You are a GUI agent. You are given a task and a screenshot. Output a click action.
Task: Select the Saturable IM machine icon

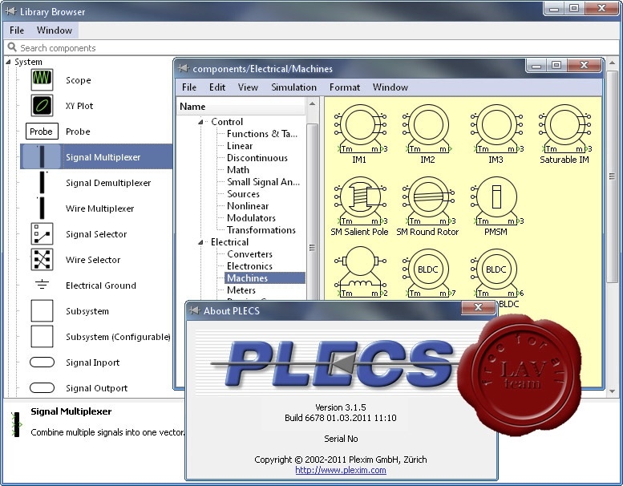tap(564, 129)
